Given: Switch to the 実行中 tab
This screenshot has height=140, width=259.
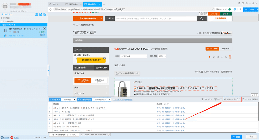Looking at the screenshot, I should click(x=73, y=4).
